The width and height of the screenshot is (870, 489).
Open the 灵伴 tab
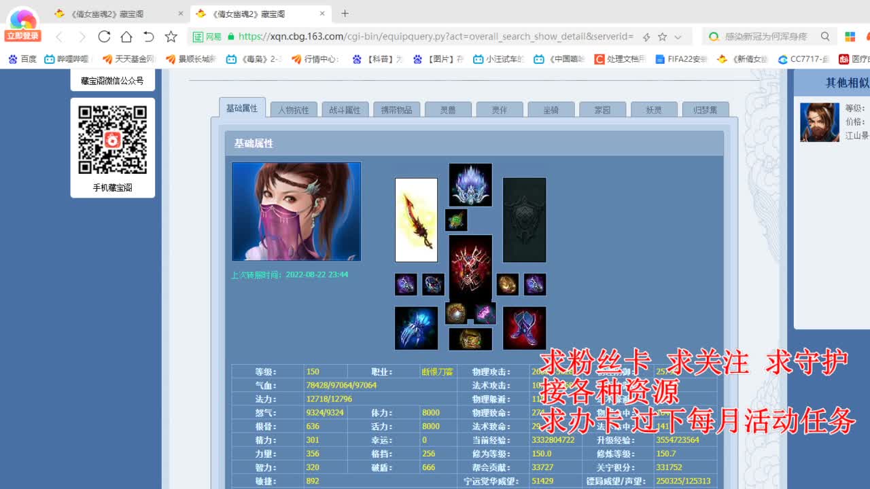point(500,109)
